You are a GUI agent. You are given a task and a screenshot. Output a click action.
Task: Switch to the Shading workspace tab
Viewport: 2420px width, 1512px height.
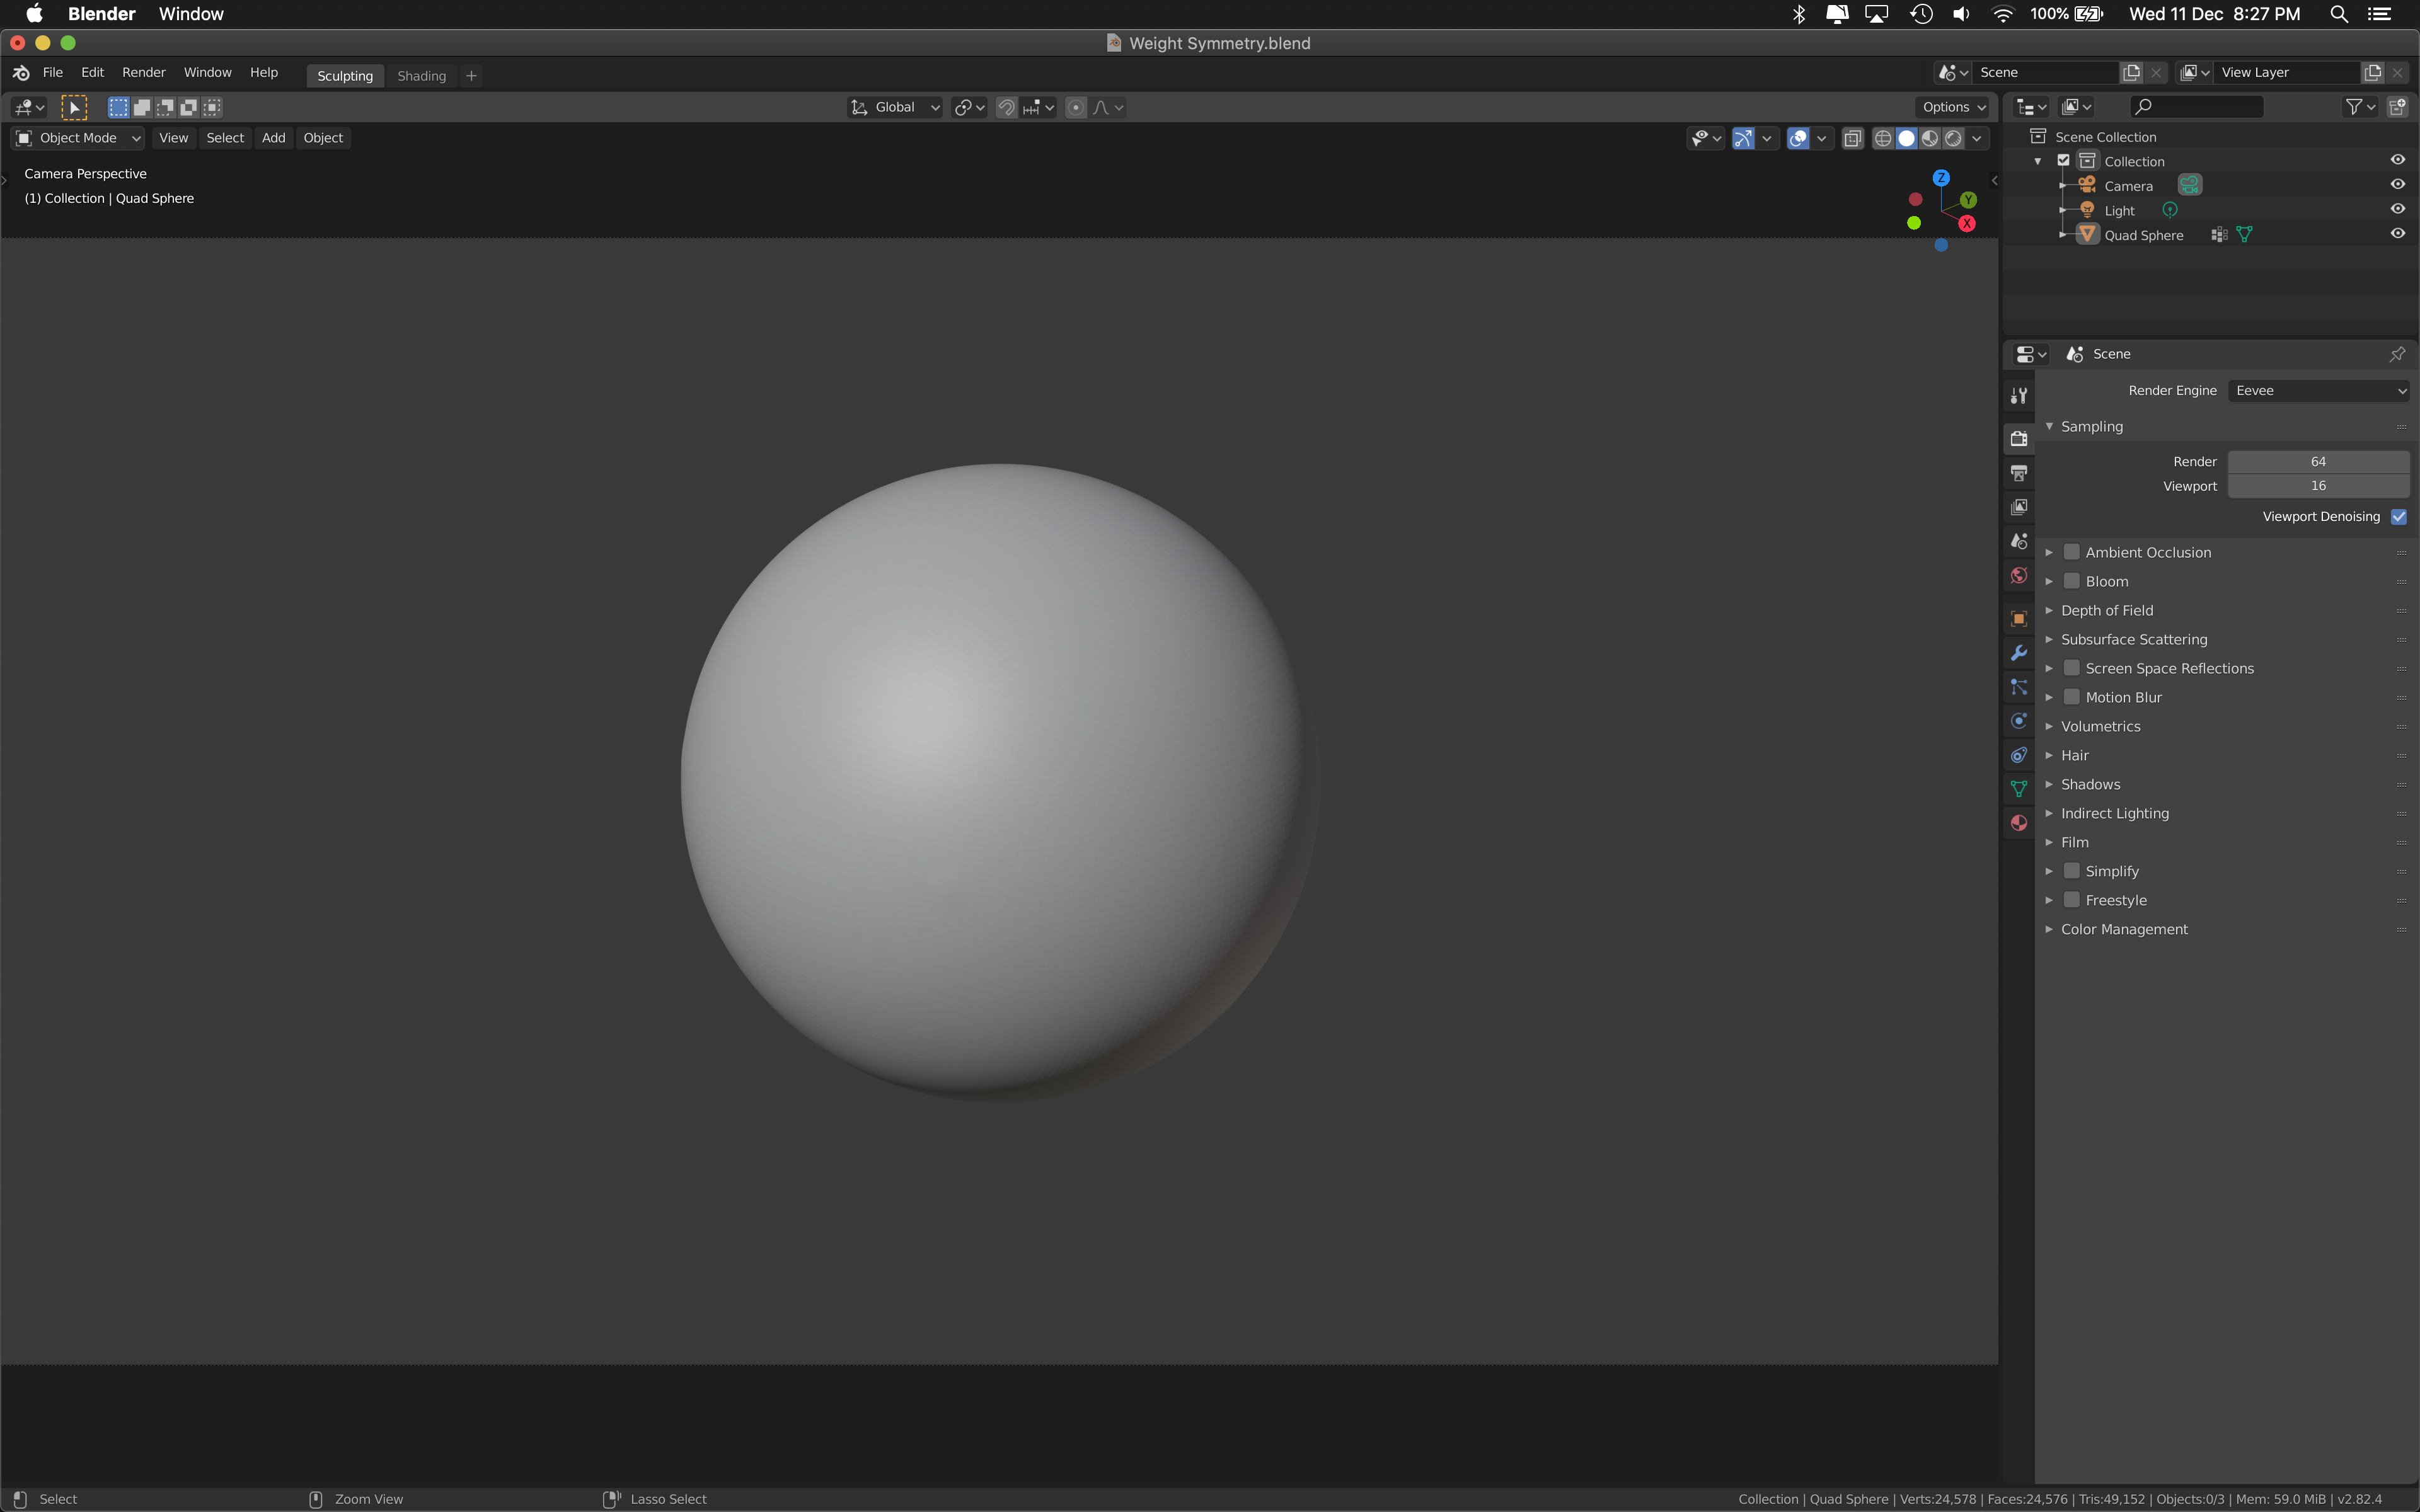coord(421,76)
